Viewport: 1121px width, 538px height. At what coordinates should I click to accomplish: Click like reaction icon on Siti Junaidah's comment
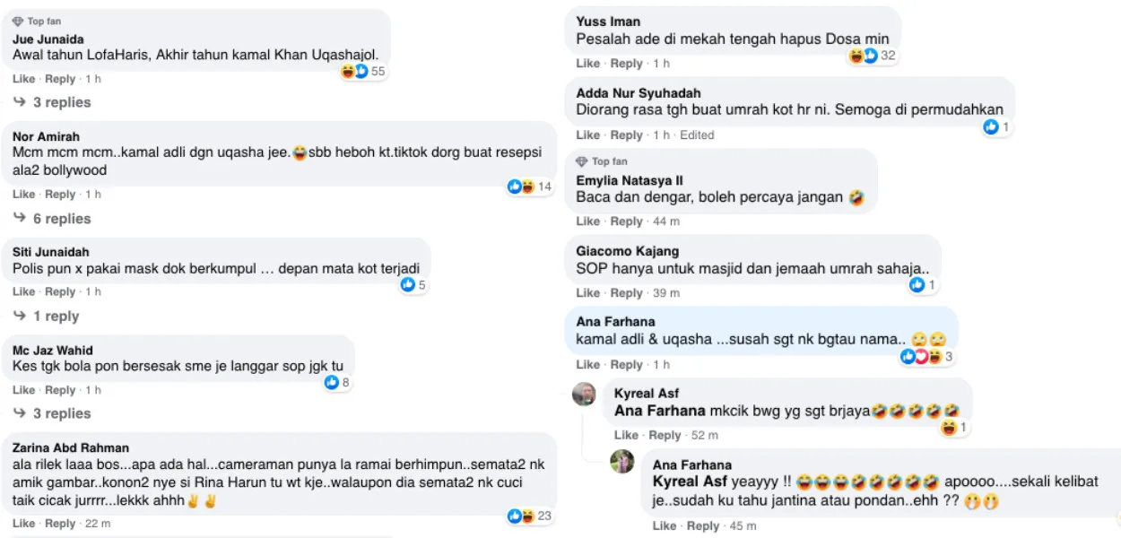coord(408,285)
